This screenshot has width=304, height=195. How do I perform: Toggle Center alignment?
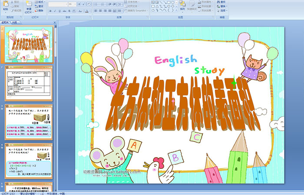click(x=100, y=11)
